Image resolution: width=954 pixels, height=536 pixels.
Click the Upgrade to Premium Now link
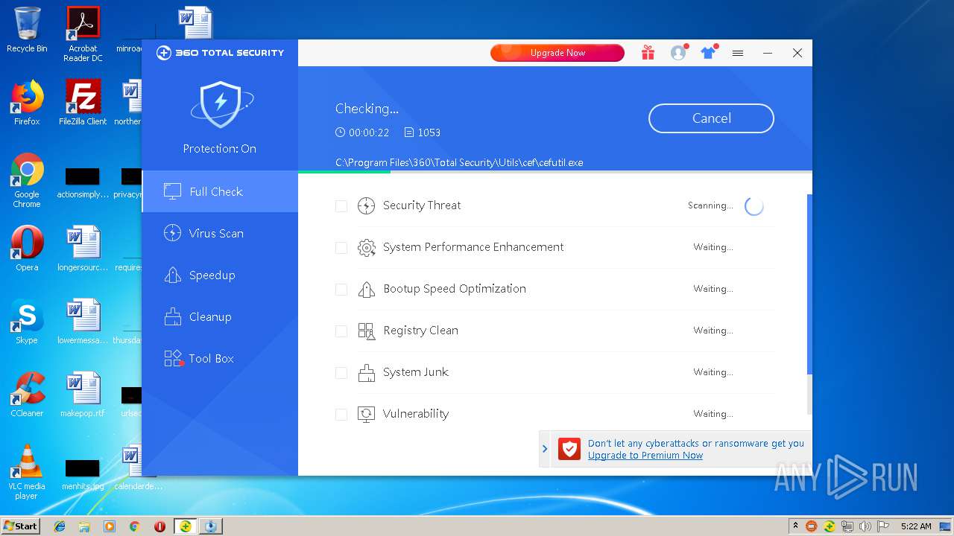click(x=645, y=456)
